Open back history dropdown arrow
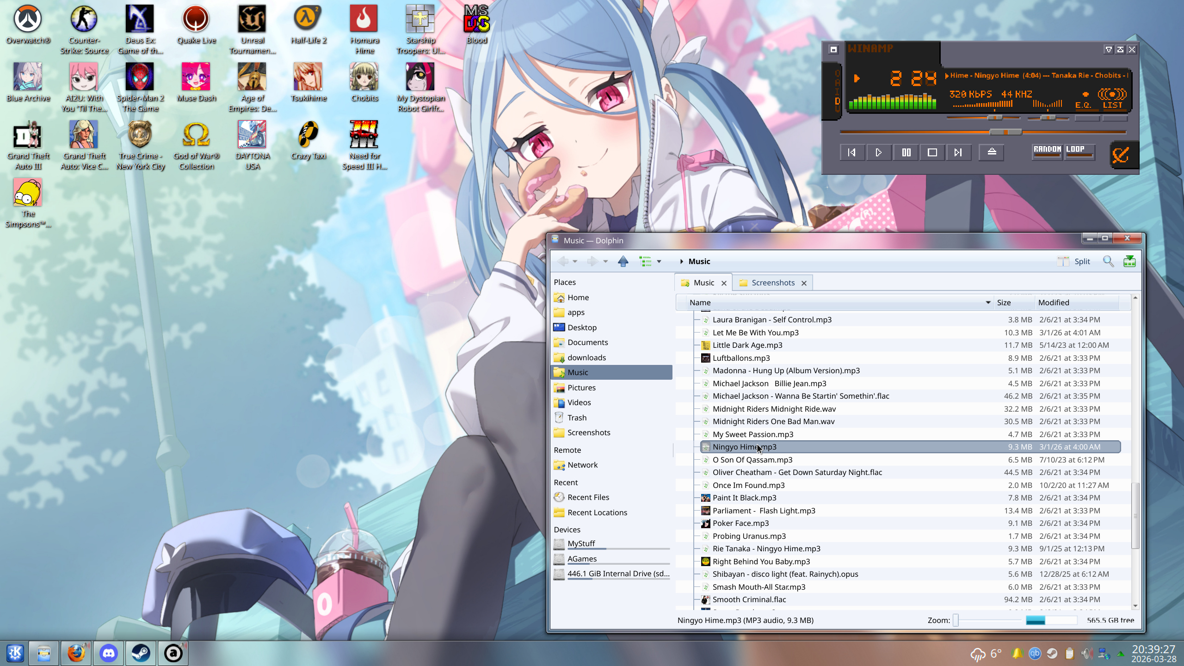The height and width of the screenshot is (666, 1184). (x=575, y=262)
